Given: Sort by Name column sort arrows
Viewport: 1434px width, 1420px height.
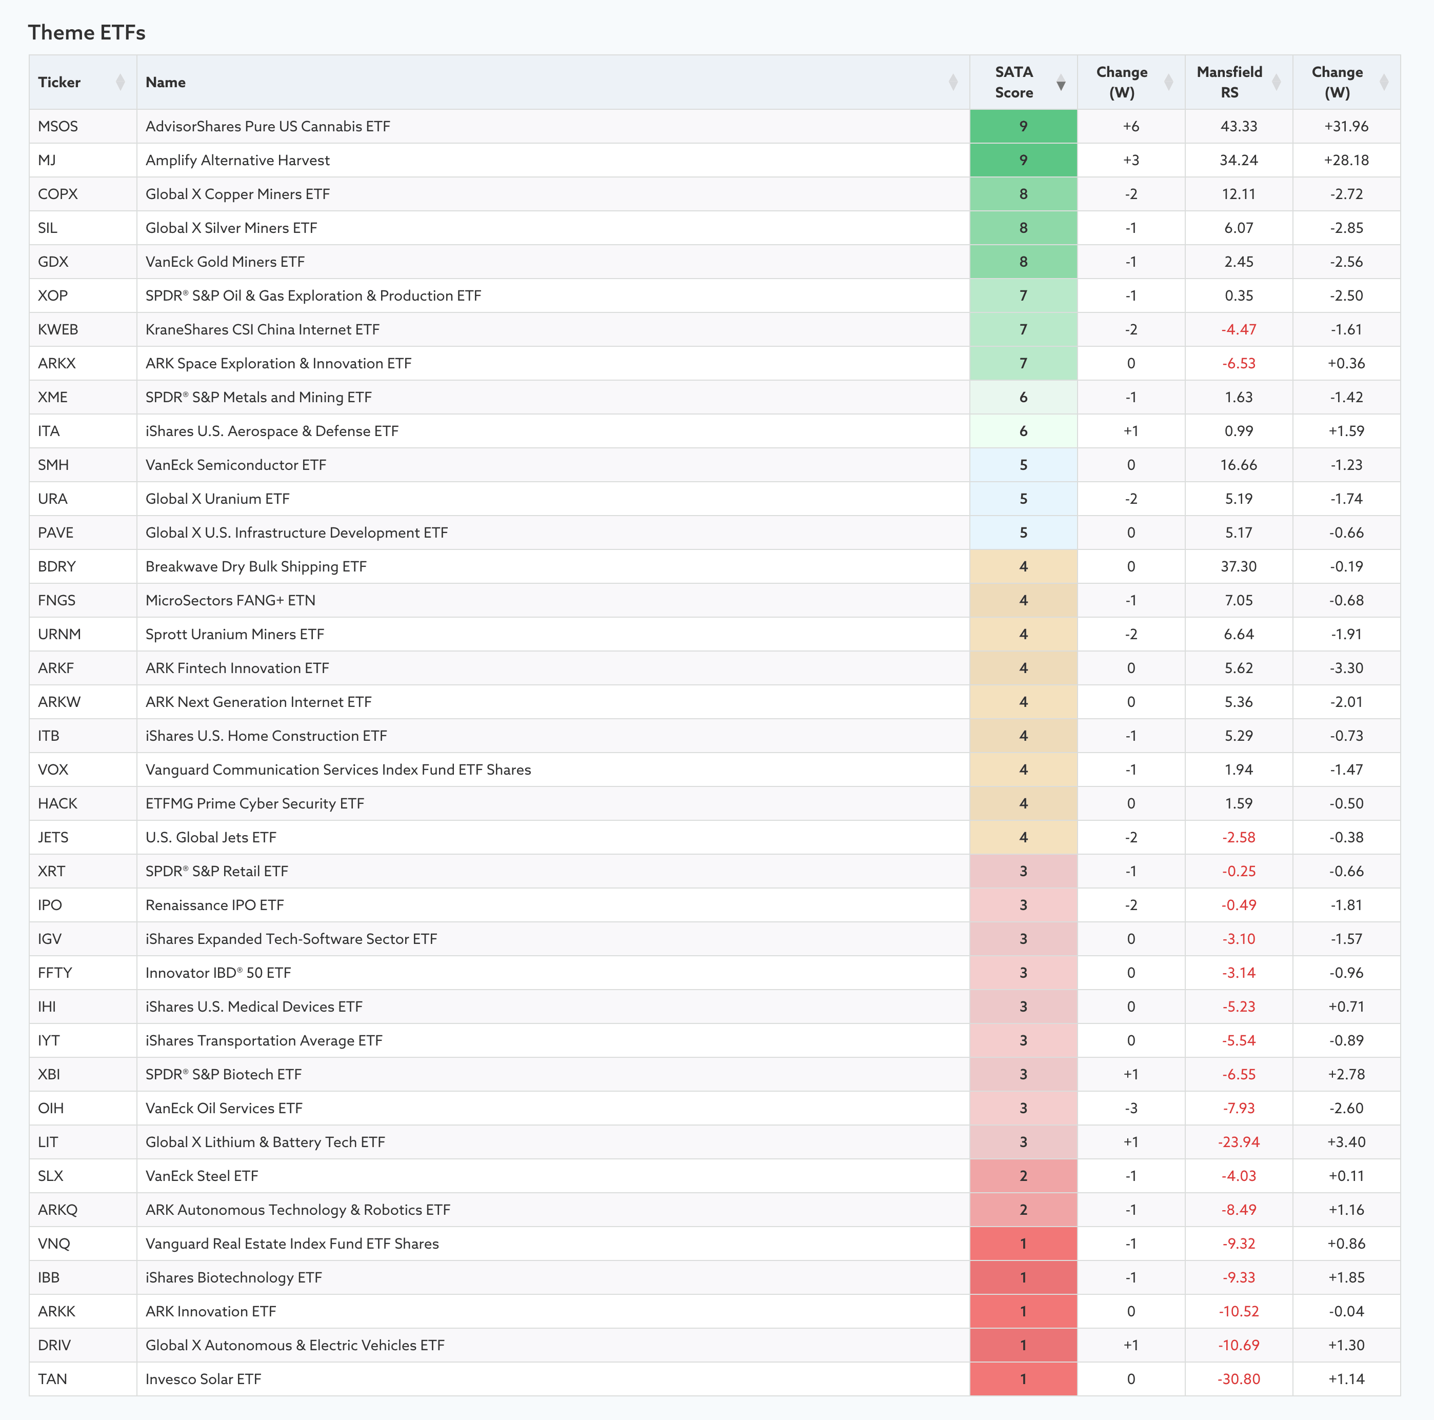Looking at the screenshot, I should coord(953,83).
